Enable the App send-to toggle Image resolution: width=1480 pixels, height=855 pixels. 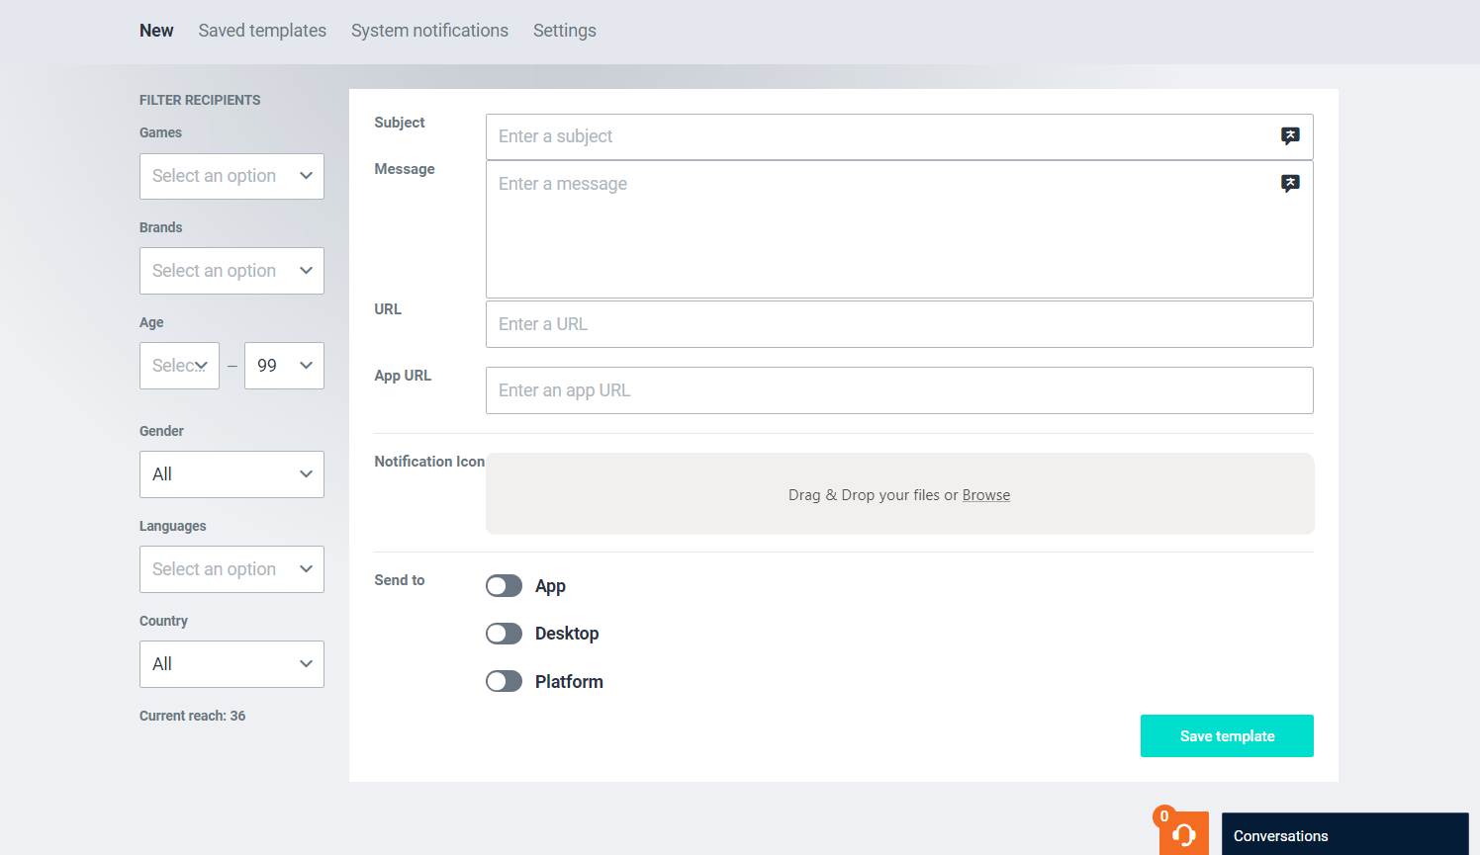tap(504, 586)
